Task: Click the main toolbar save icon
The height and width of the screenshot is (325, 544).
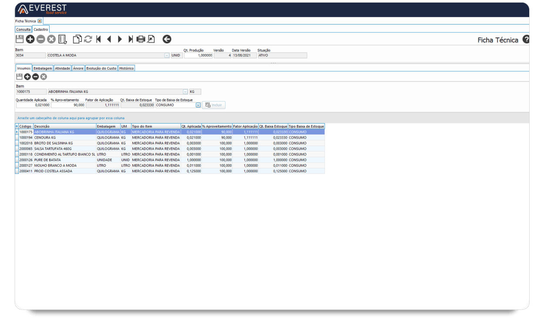Action: (x=20, y=39)
